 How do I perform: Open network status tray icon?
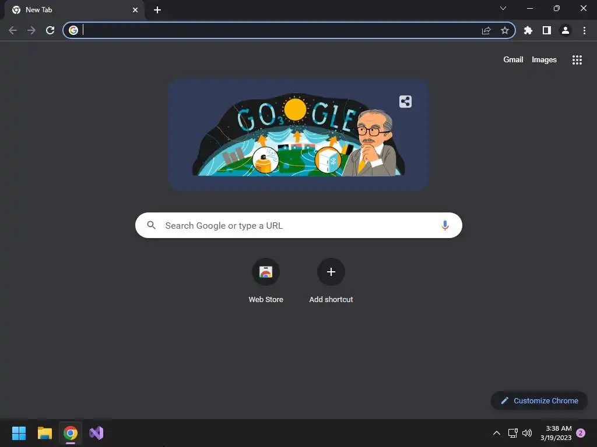513,433
